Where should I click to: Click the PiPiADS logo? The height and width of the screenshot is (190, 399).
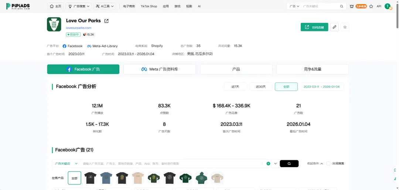point(18,6)
